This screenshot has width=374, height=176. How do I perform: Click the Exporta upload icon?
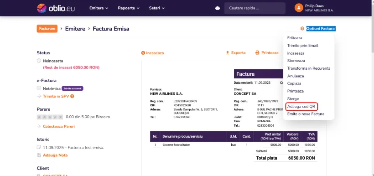[x=228, y=53]
